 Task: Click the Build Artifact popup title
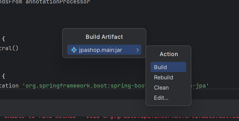click(104, 37)
